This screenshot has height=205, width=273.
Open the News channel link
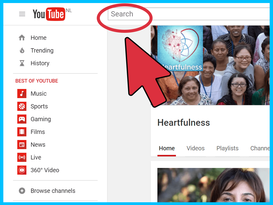pos(38,145)
